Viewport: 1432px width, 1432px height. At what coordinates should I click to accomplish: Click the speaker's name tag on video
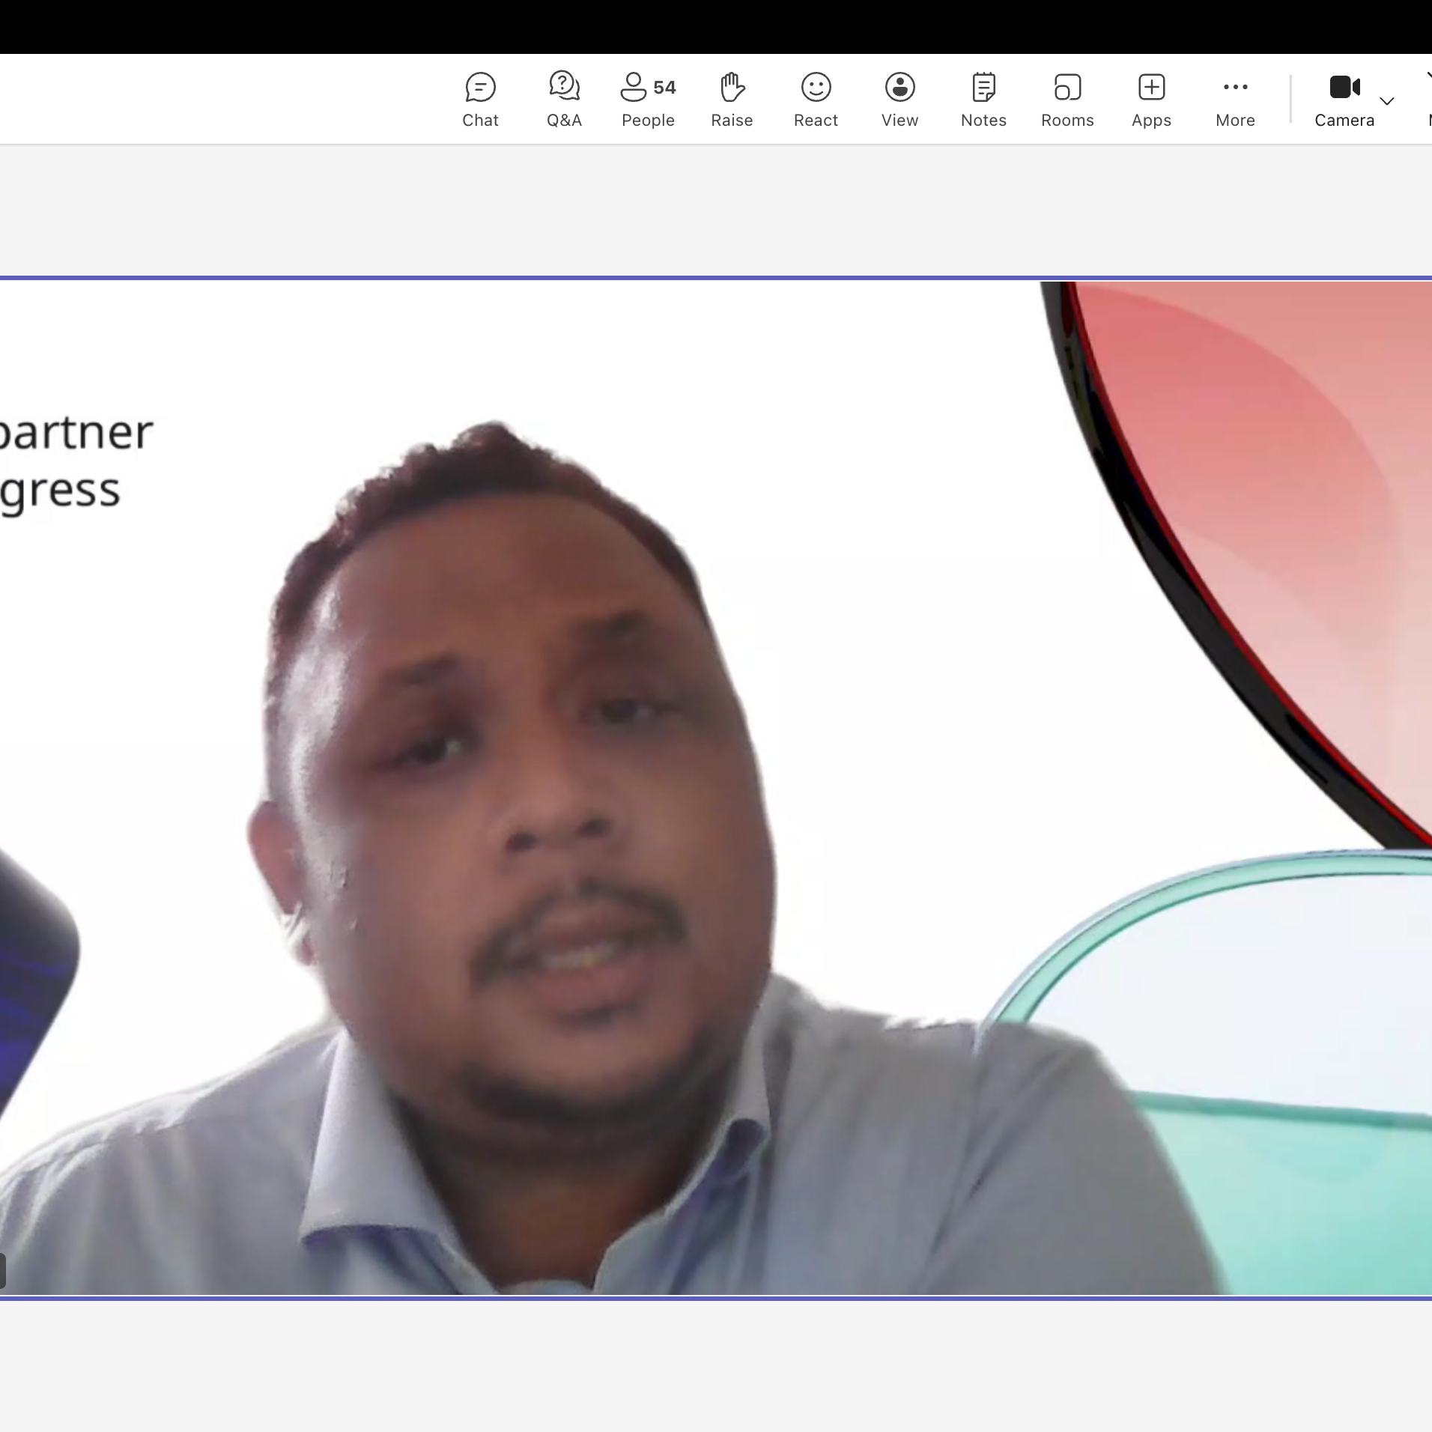(3, 1271)
